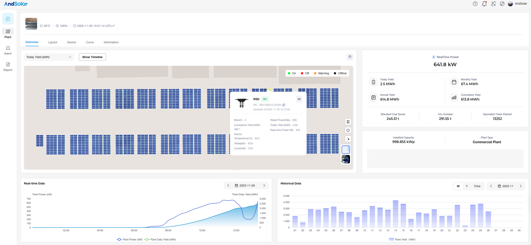Click the language translation icon
This screenshot has height=245, width=531.
click(x=493, y=4)
